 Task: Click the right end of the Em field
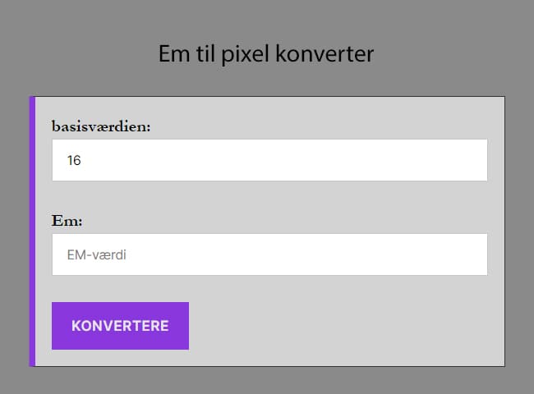(472, 254)
